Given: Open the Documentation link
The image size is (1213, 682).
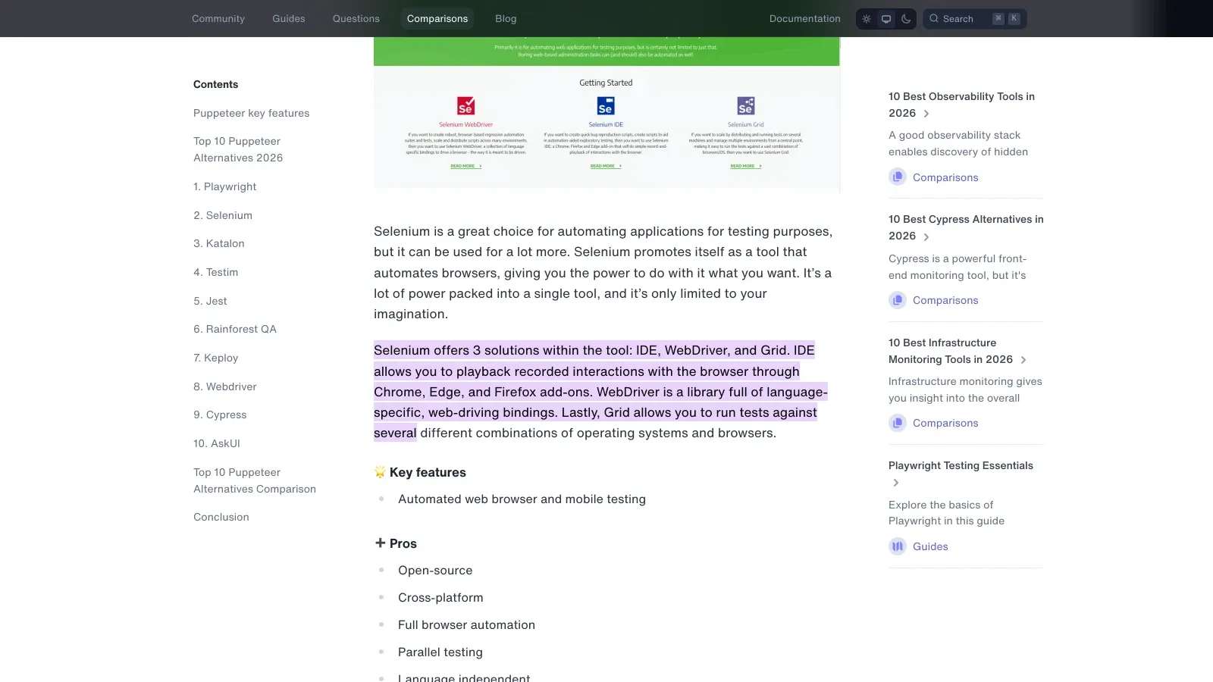Looking at the screenshot, I should click(805, 19).
